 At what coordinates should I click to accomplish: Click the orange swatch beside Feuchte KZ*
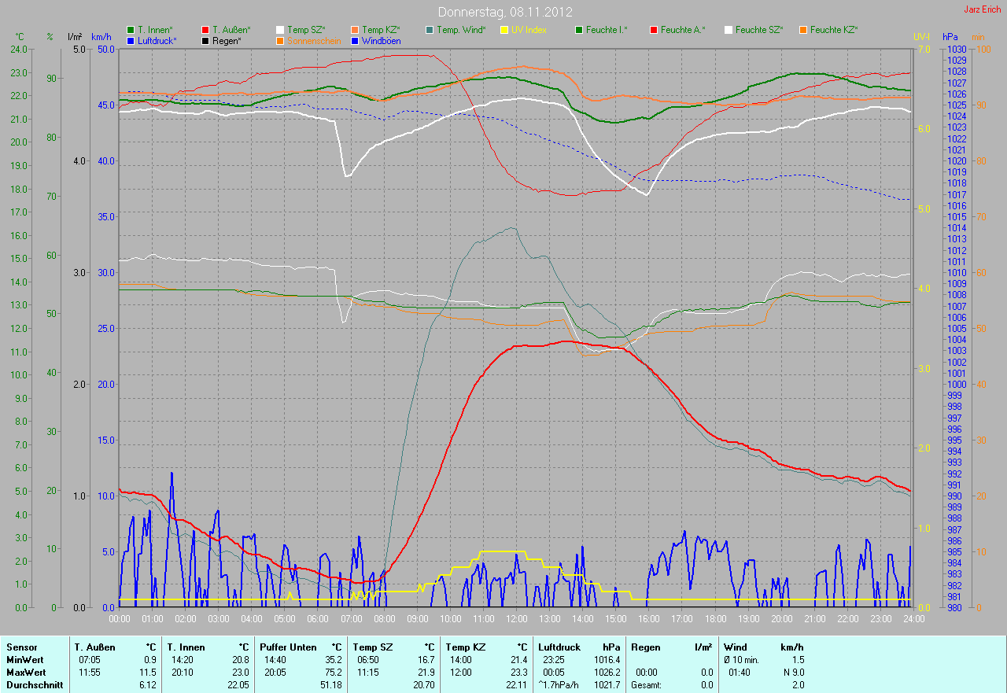click(x=804, y=30)
